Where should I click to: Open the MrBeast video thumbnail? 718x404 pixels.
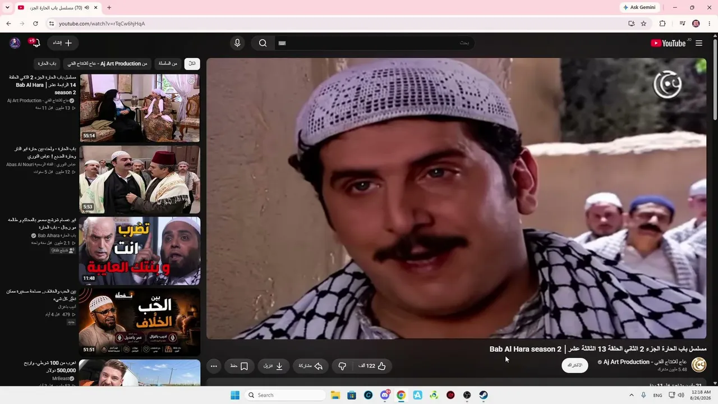140,373
